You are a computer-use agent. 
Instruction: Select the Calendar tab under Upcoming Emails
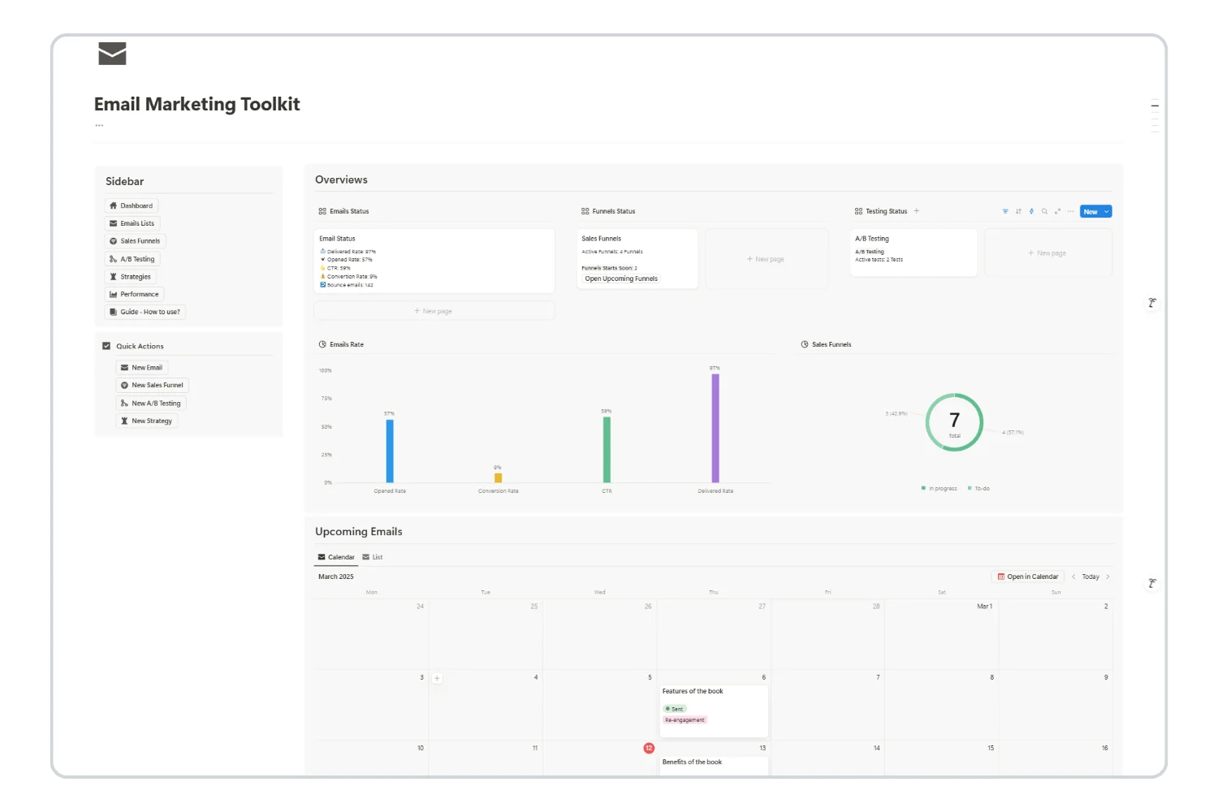335,557
